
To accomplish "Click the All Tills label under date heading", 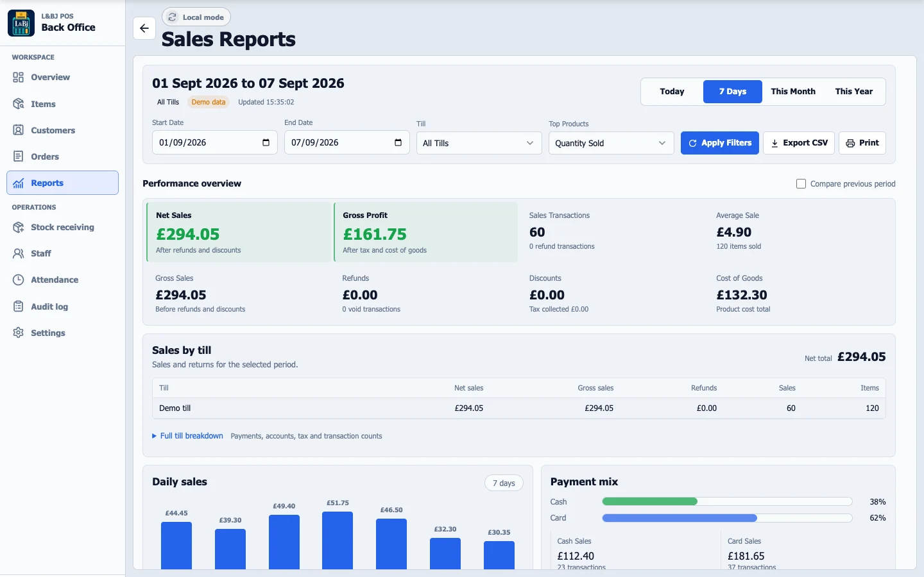I will click(x=168, y=102).
